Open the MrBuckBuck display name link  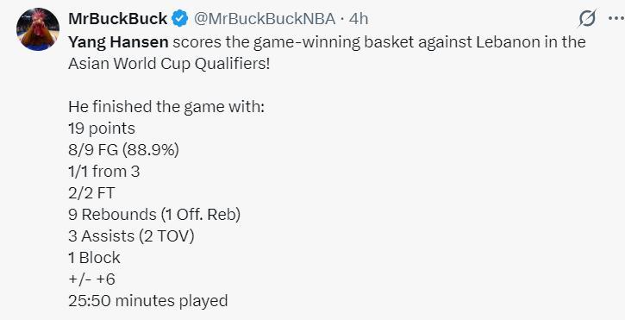[x=118, y=19]
